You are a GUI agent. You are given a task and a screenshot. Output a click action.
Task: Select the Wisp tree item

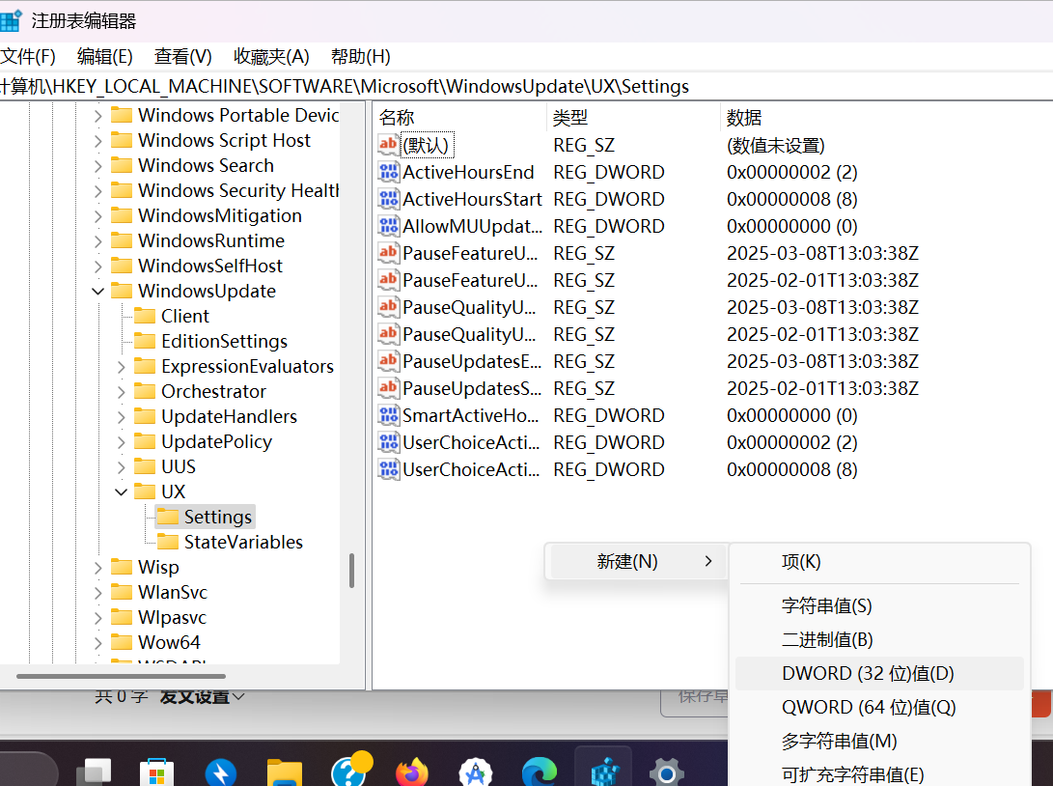click(158, 567)
